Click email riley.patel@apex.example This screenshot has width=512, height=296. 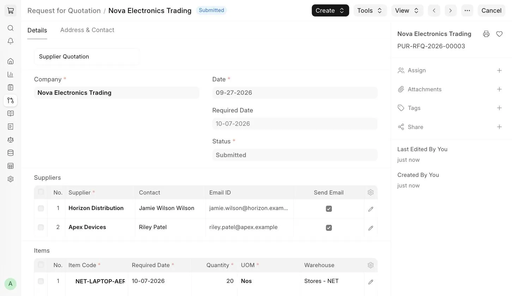coord(243,227)
